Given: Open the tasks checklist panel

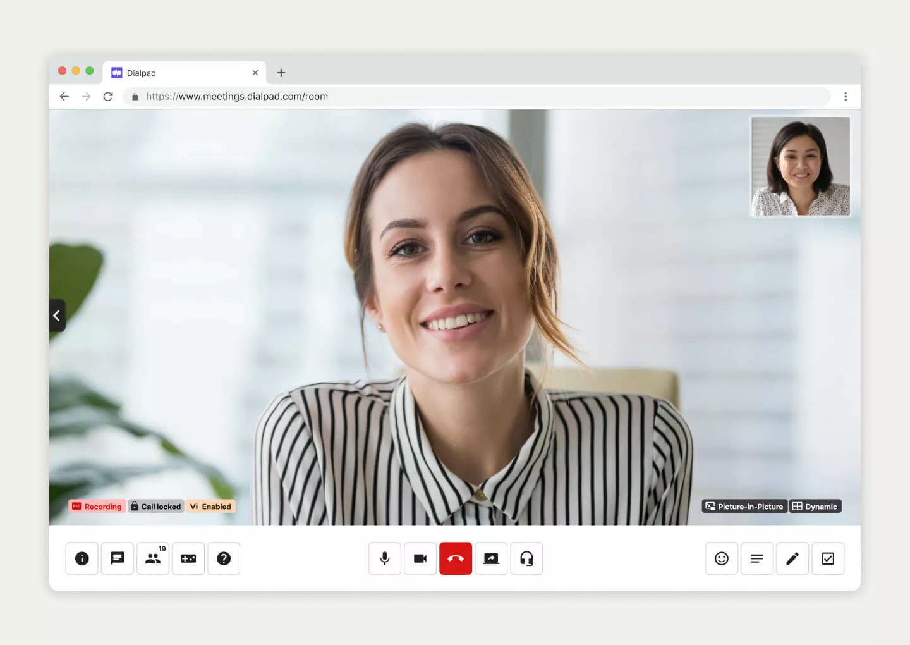Looking at the screenshot, I should pos(828,558).
